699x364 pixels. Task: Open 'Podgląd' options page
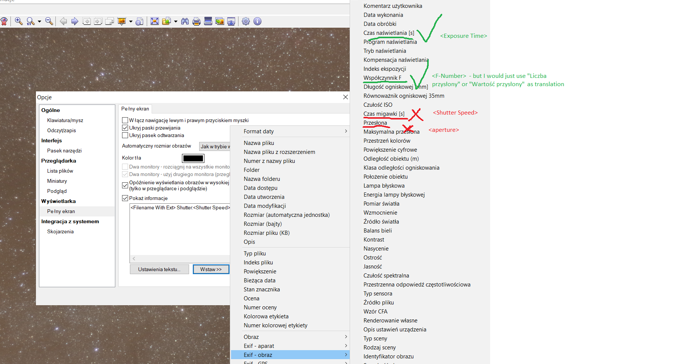click(x=57, y=191)
